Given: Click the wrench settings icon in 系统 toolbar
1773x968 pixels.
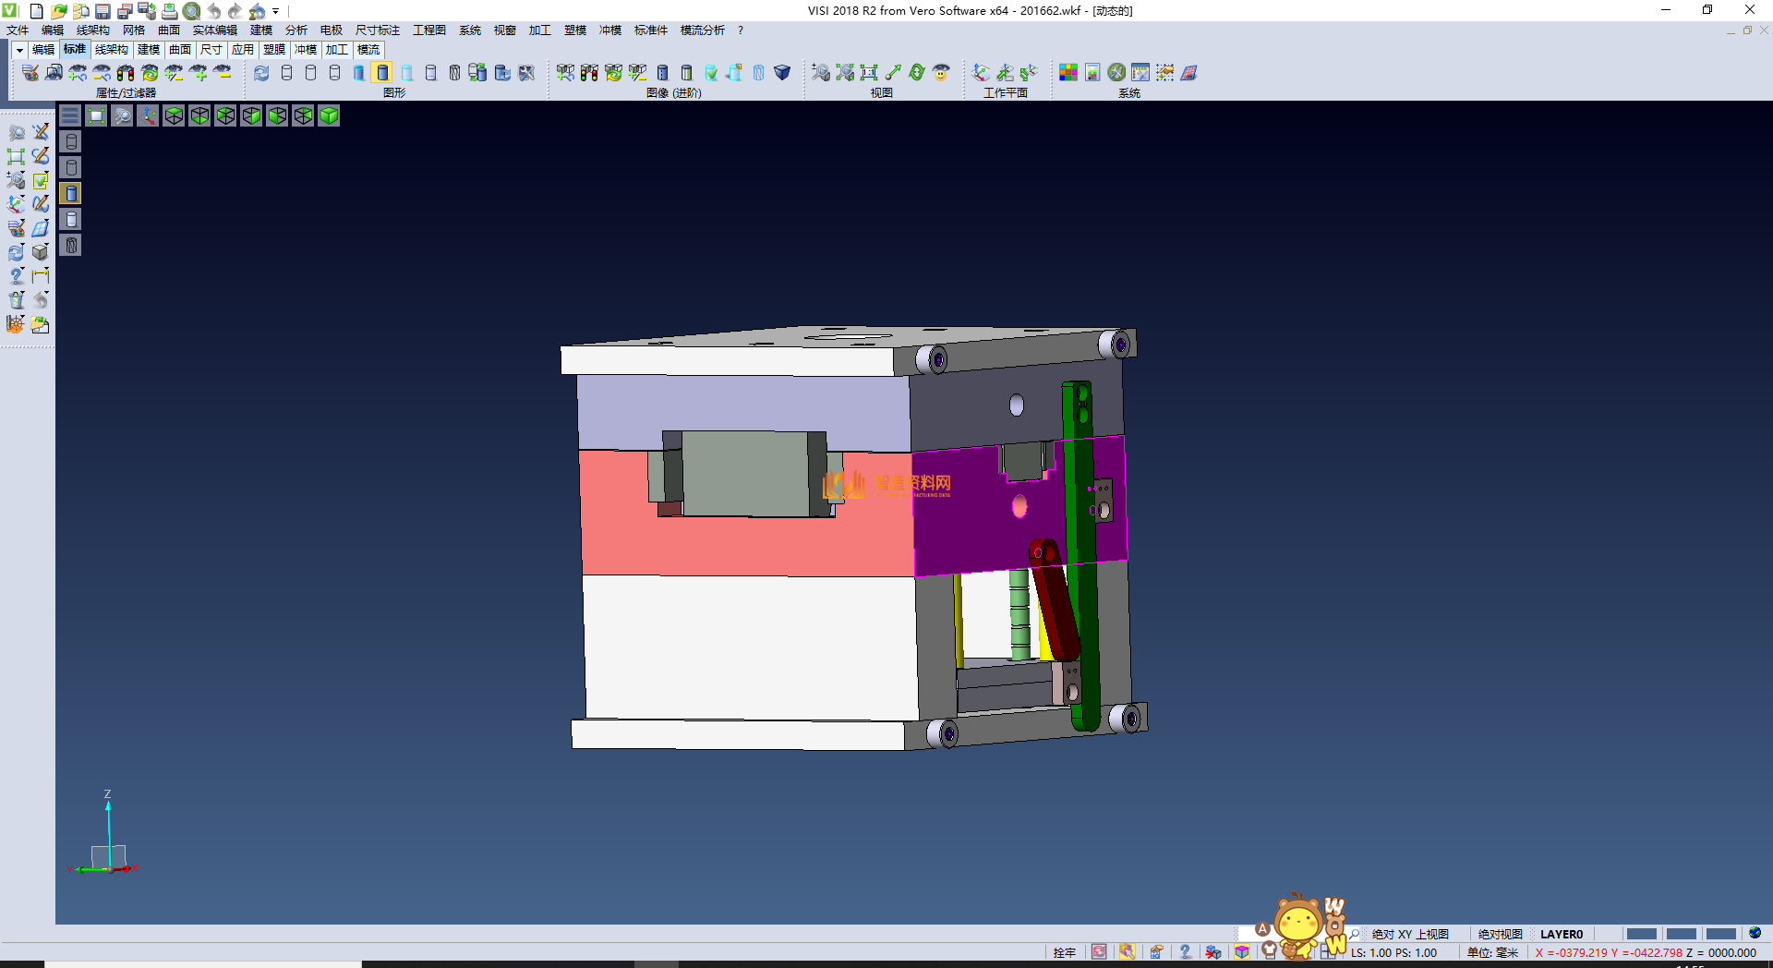Looking at the screenshot, I should click(x=1116, y=73).
